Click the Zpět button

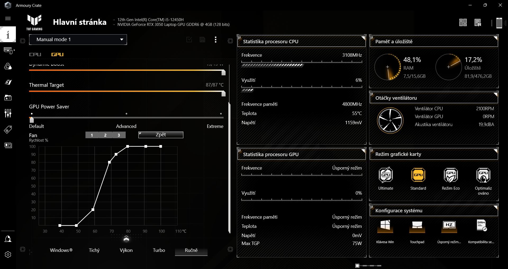pyautogui.click(x=161, y=135)
